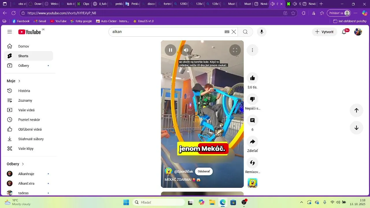Image resolution: width=370 pixels, height=208 pixels.
Task: Open the EmuOS v1.0 bookmark
Action: coord(143,21)
